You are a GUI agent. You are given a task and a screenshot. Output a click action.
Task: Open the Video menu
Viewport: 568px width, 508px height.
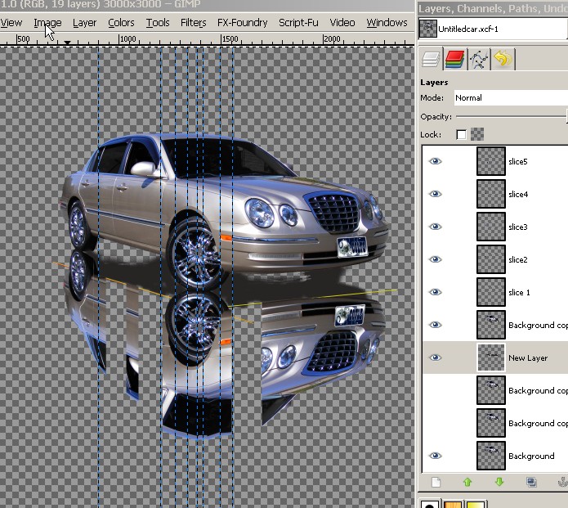[x=342, y=23]
